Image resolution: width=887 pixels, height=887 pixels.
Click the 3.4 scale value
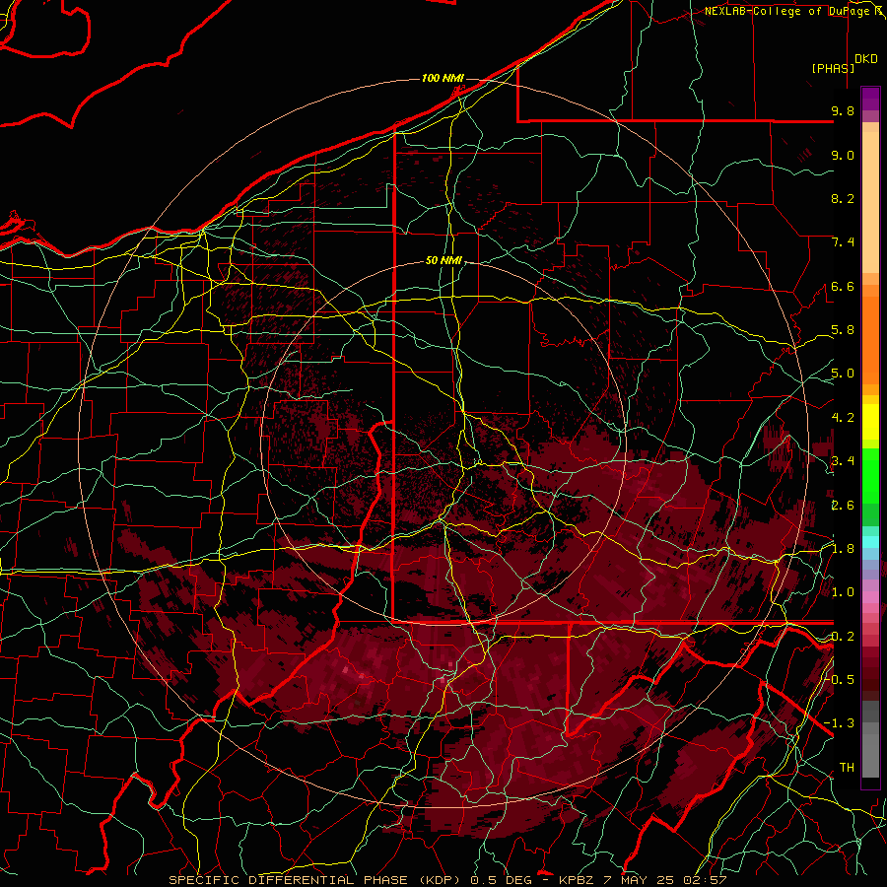click(x=843, y=461)
